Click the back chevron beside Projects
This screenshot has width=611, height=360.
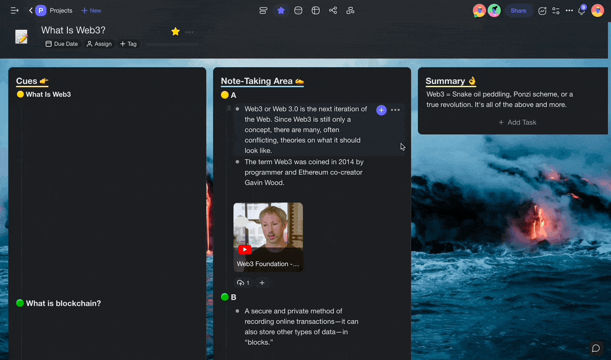tap(31, 10)
